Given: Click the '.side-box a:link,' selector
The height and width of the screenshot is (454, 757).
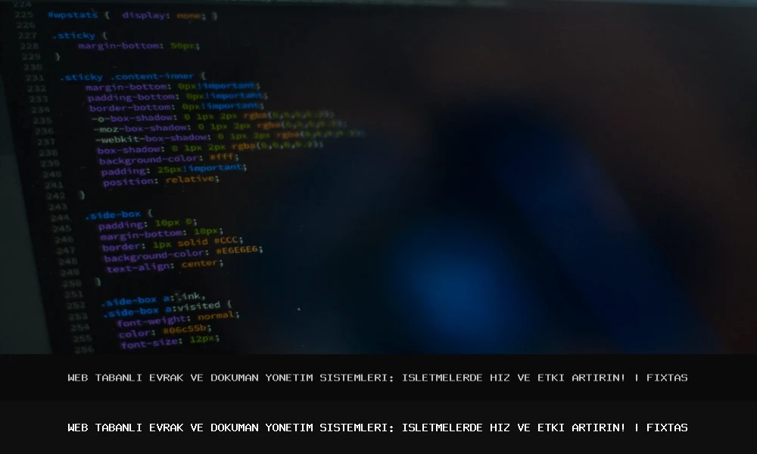Looking at the screenshot, I should coord(154,299).
